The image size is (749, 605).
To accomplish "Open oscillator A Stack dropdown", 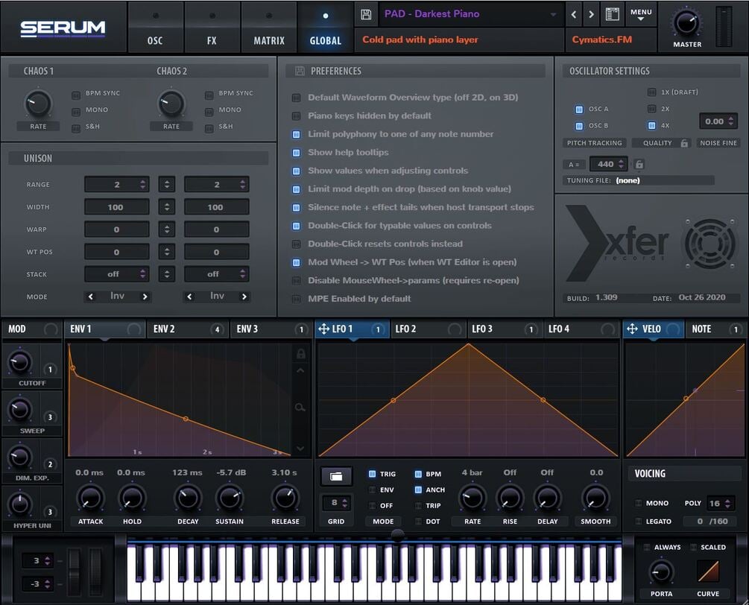I will coord(116,274).
